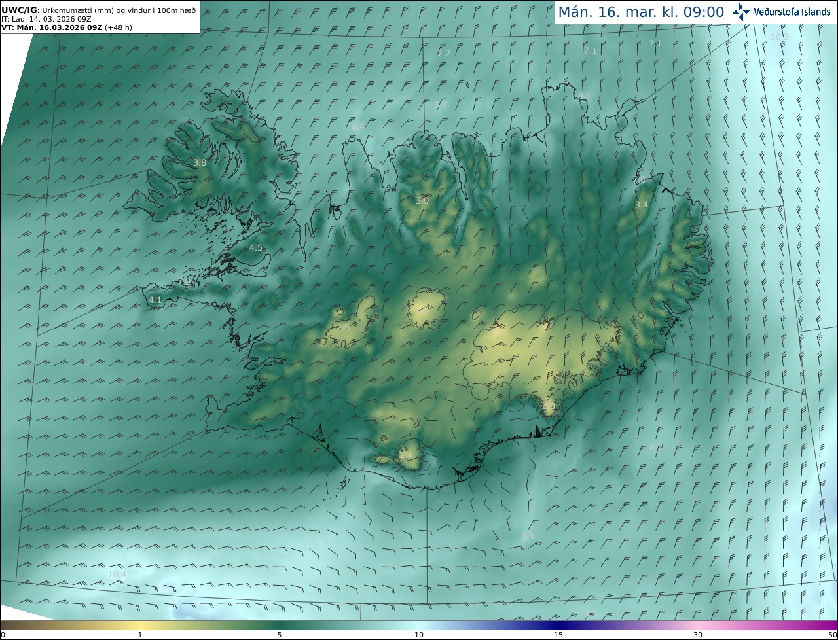Select the 'Mán. 16. mar. kl. 09:00' timestamp
This screenshot has height=640, width=838.
[x=641, y=12]
